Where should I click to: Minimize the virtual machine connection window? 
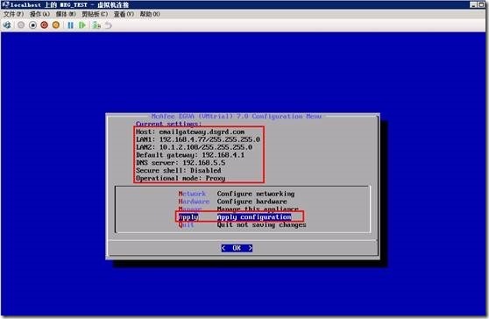473,4
